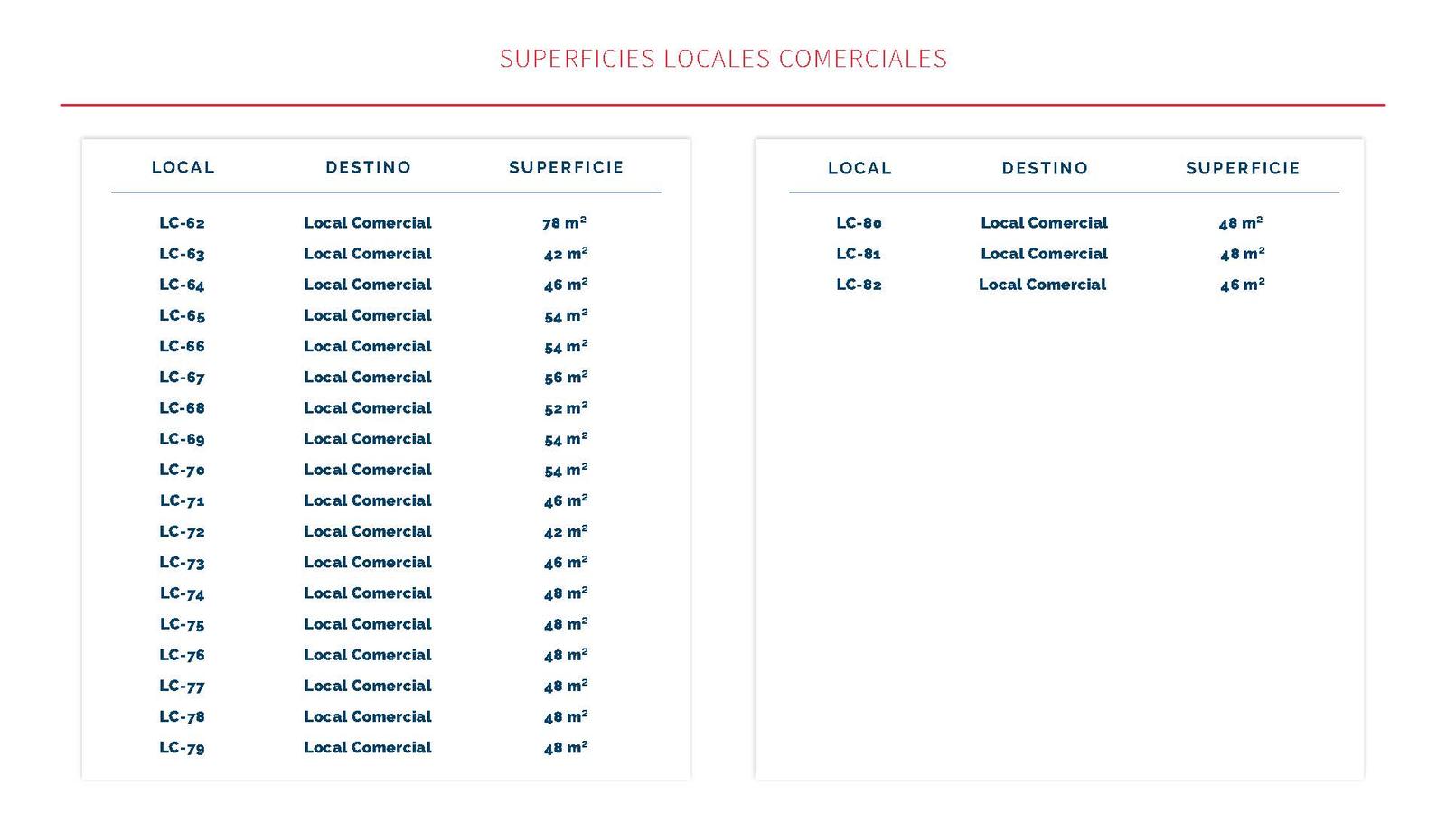1446x813 pixels.
Task: Click the 52 m² surface value
Action: pyautogui.click(x=566, y=408)
